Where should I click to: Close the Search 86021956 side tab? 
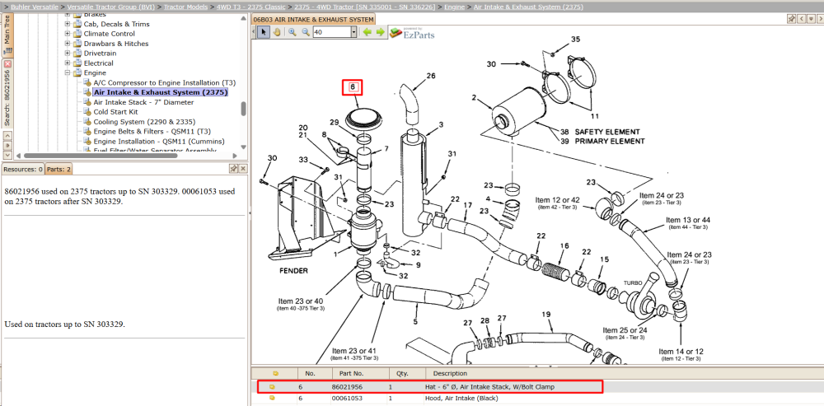point(7,63)
